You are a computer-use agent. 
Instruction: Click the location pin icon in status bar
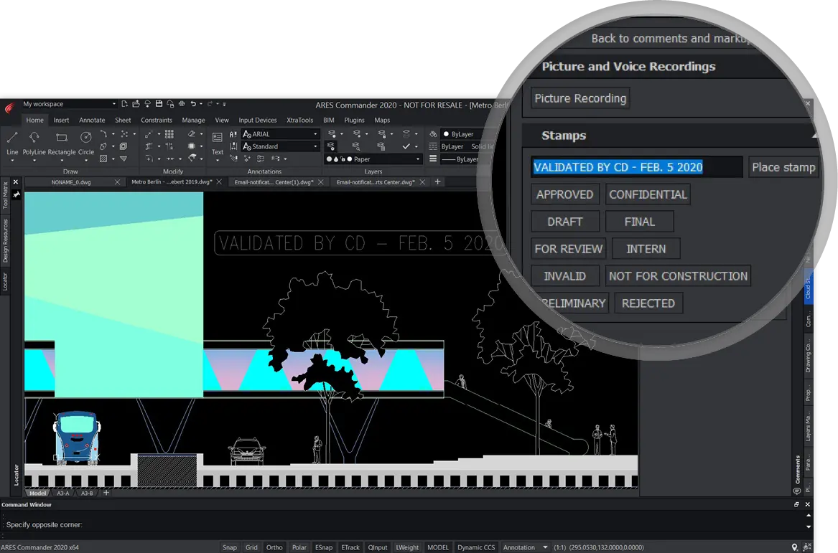click(795, 547)
